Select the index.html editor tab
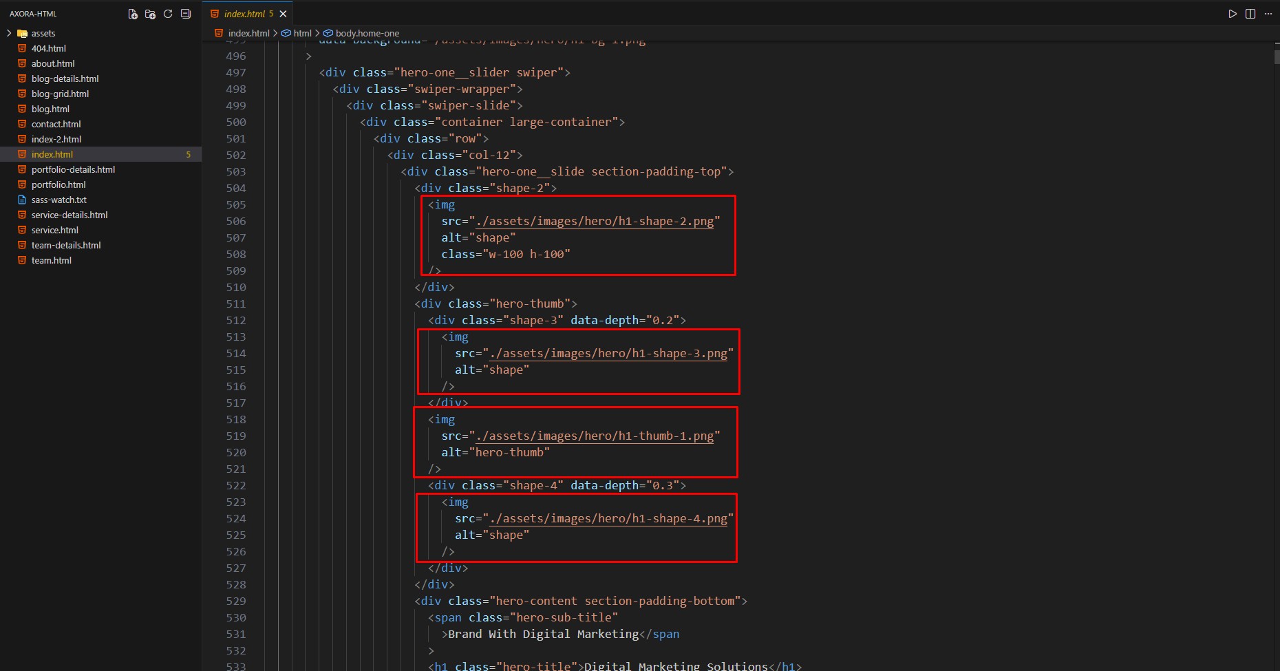1280x671 pixels. coord(244,14)
